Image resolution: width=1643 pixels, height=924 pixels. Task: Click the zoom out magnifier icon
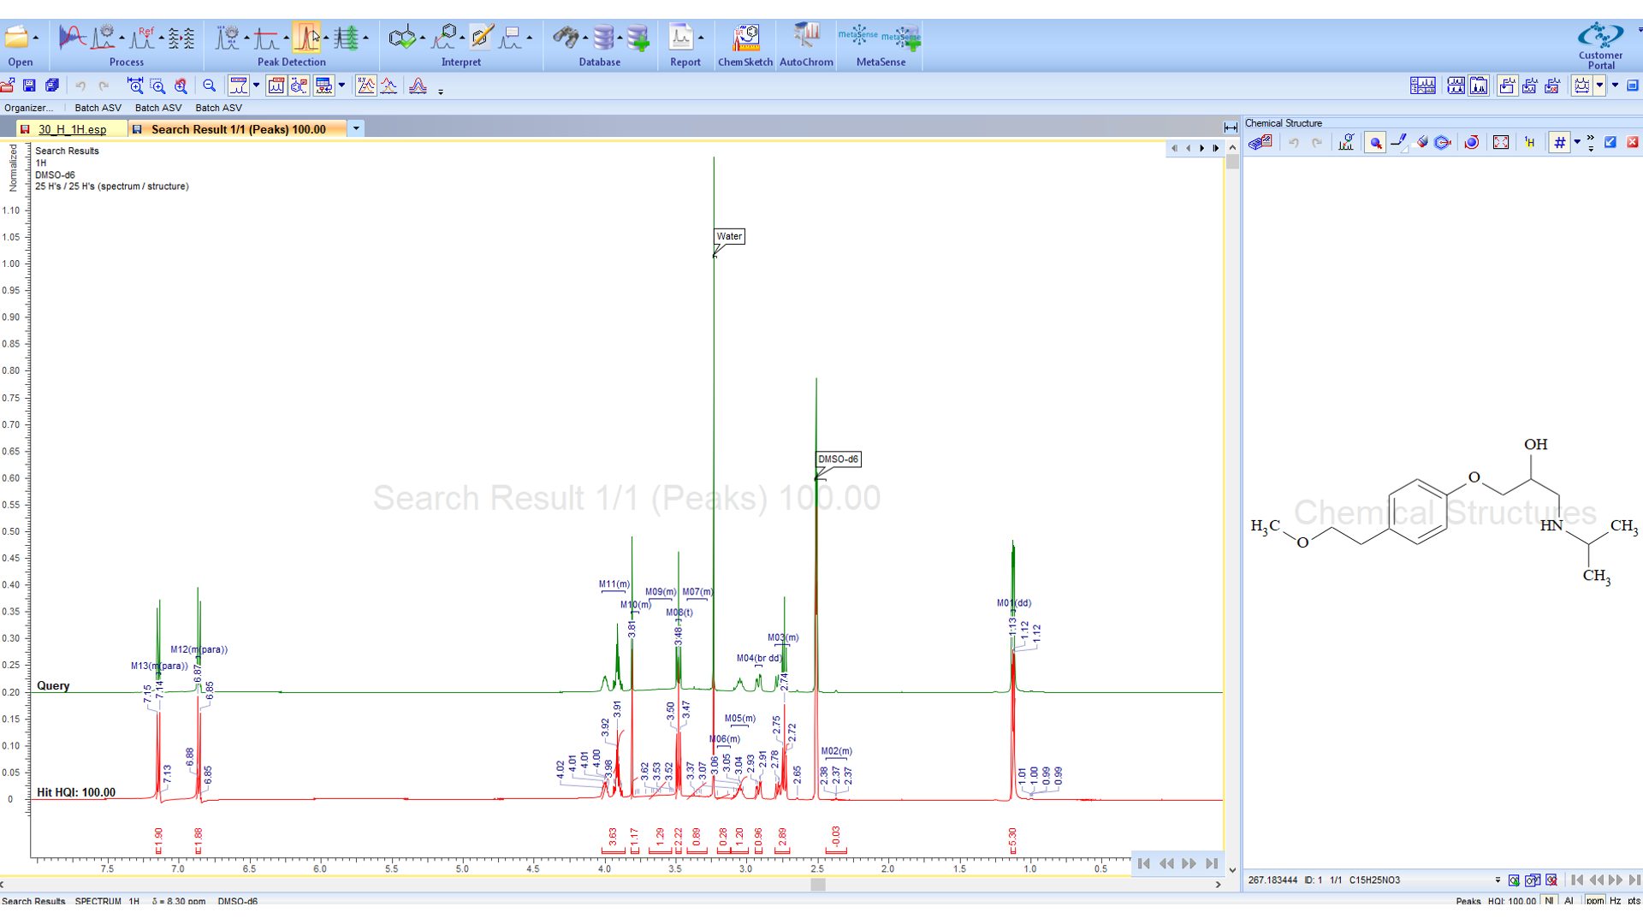[210, 86]
